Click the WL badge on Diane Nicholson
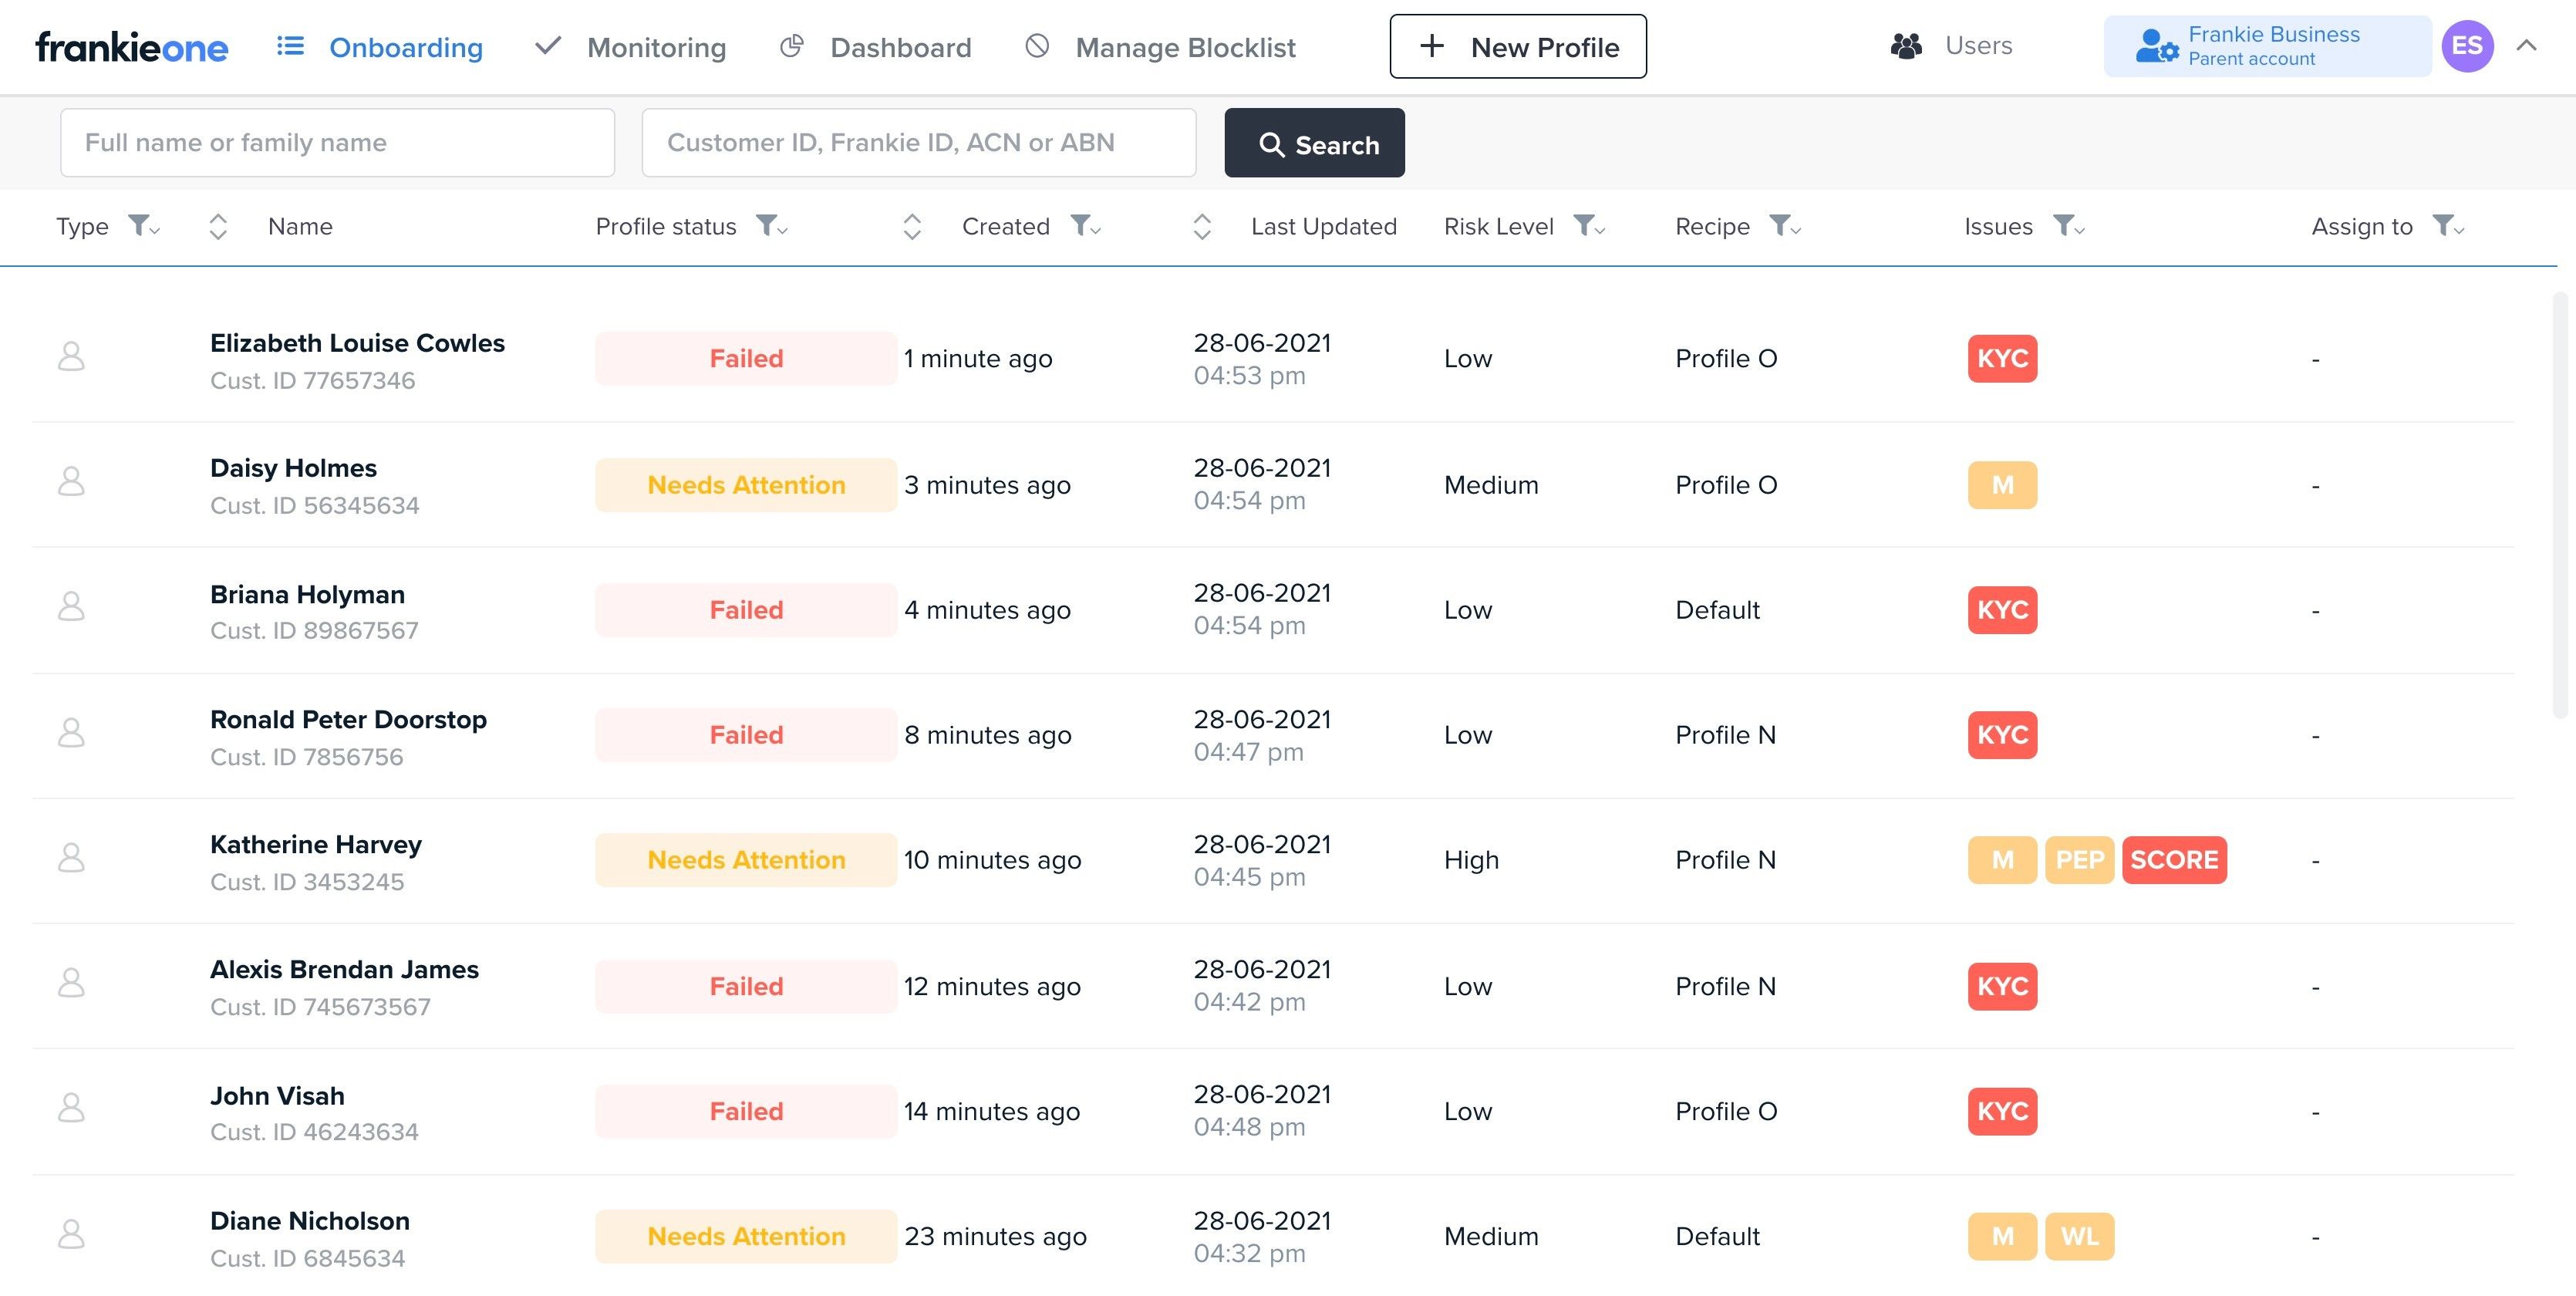The image size is (2576, 1296). coord(2079,1236)
